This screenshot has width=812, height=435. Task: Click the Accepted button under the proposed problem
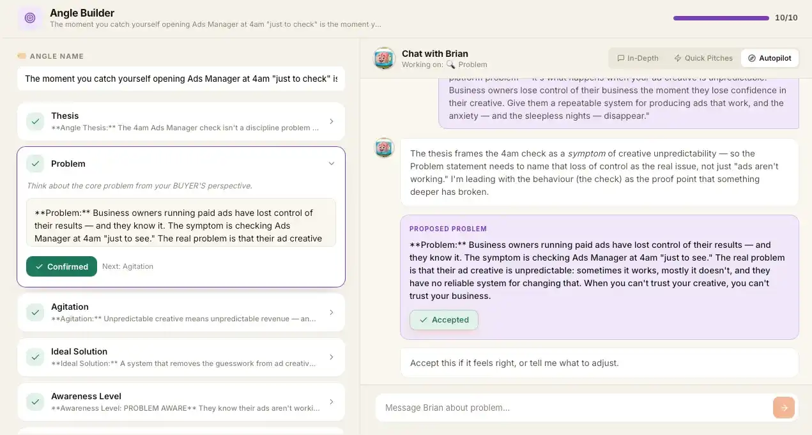pos(444,320)
